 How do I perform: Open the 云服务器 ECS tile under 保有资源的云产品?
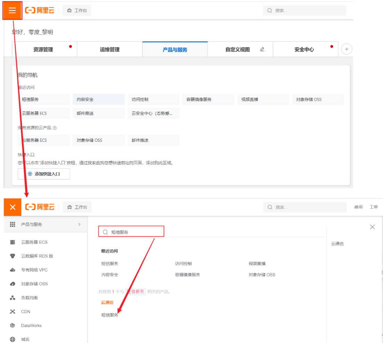[x=44, y=140]
